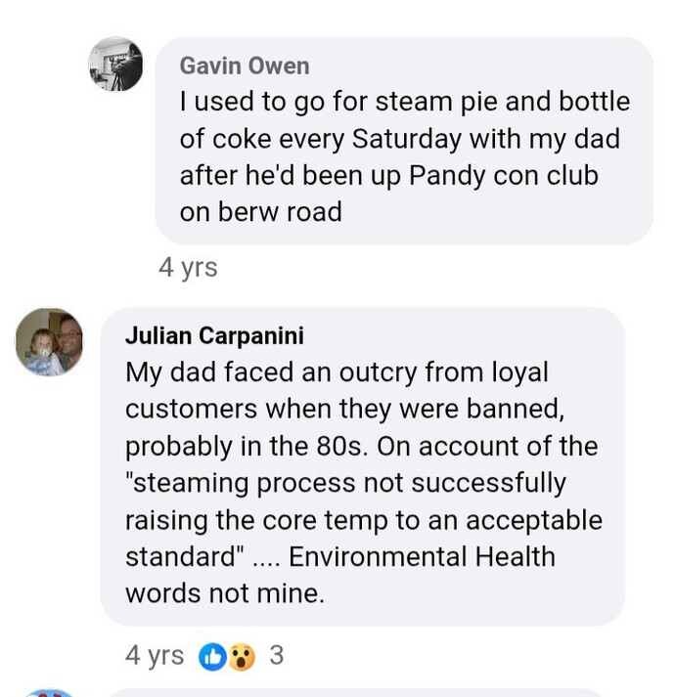Image resolution: width=675 pixels, height=697 pixels.
Task: View the partially visible avatar at bottom
Action: 49,693
